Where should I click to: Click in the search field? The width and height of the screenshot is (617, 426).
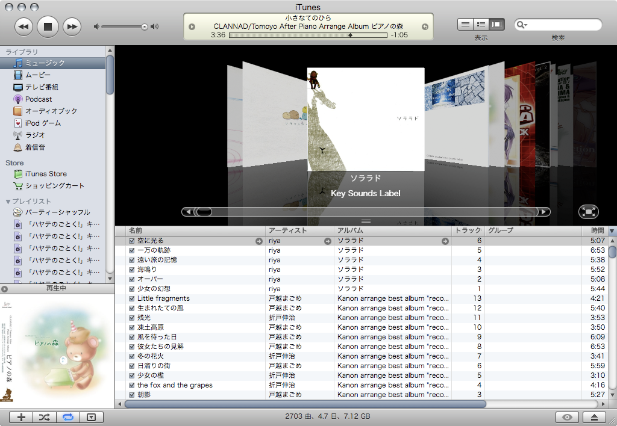pos(558,25)
